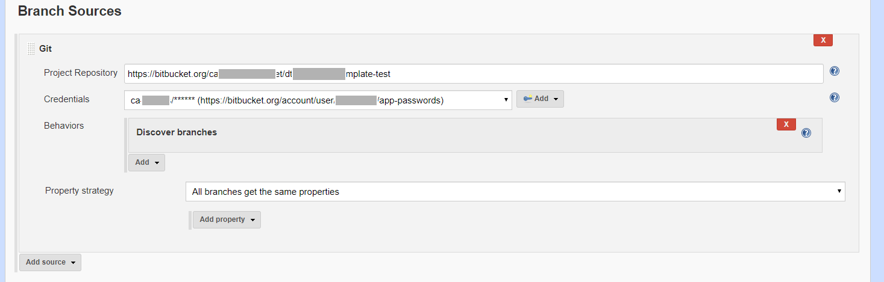Click the Branch Sources heading
The width and height of the screenshot is (884, 282).
(x=69, y=11)
